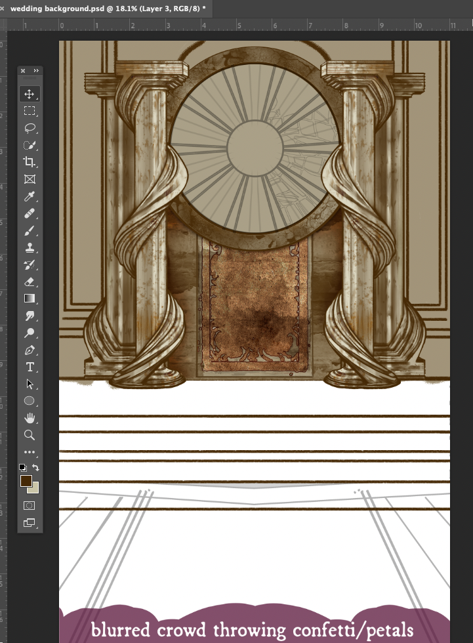Select the Horizontal Type tool
473x643 pixels.
[30, 367]
